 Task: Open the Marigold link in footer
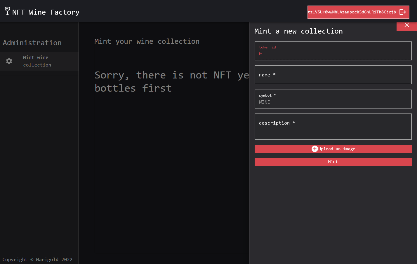click(47, 259)
